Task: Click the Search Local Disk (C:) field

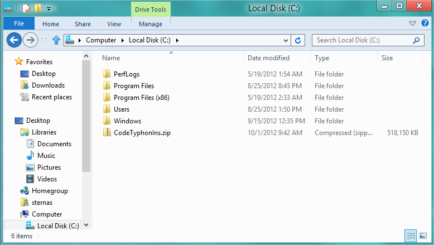Action: pos(368,40)
